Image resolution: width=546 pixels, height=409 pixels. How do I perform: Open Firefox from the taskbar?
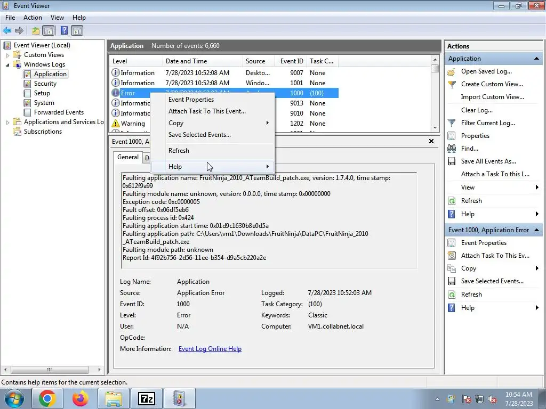(80, 398)
